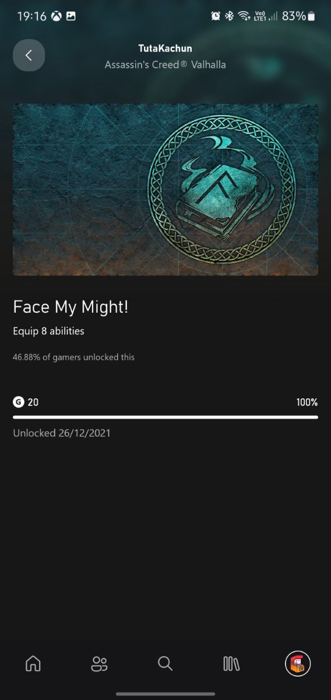Tap the alarm clock status icon

216,16
